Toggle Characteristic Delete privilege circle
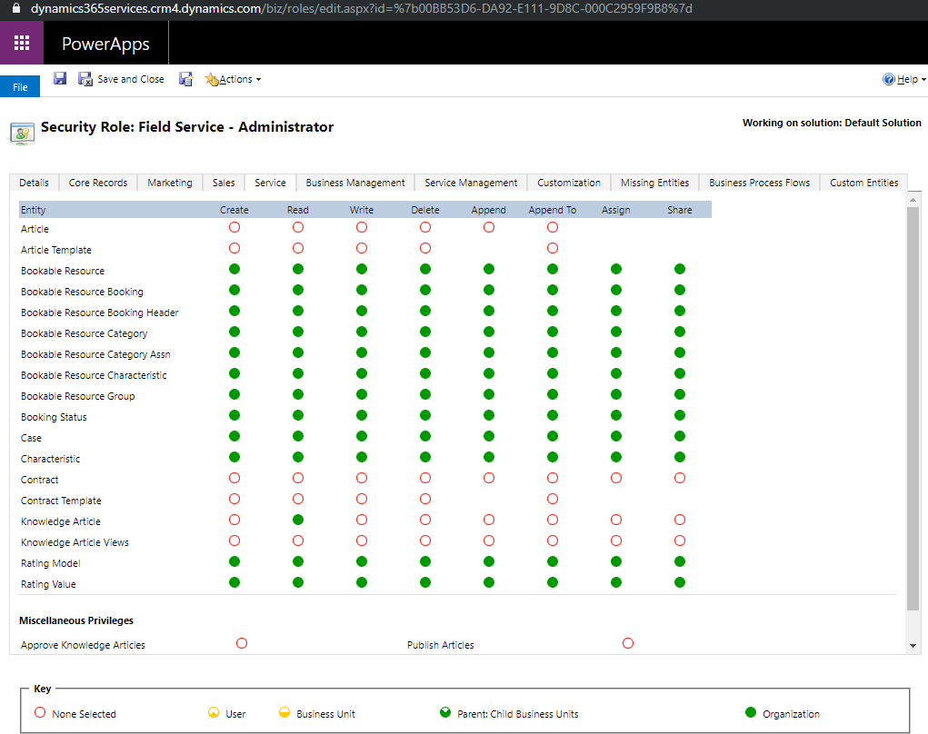 [x=425, y=457]
